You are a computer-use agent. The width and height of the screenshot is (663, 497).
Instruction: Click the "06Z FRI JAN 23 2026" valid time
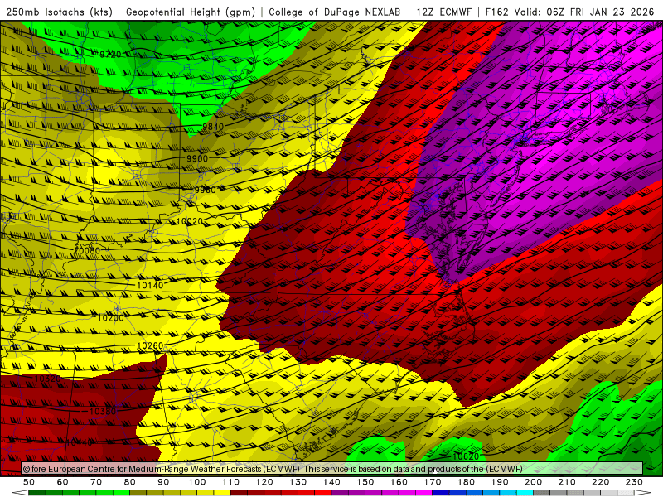[x=600, y=12]
